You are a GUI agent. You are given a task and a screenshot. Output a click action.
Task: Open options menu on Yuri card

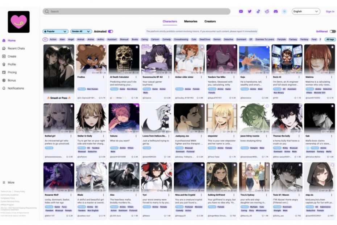tap(169, 195)
